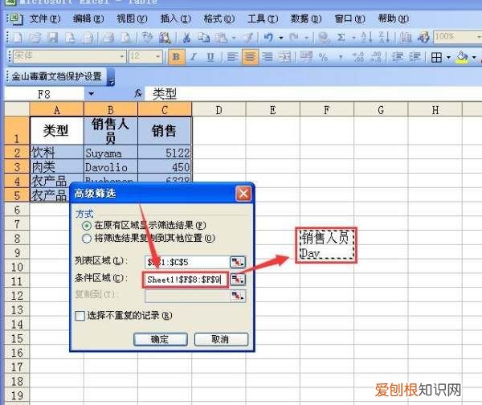Collapse the 列表区域 range selector button

coord(238,262)
